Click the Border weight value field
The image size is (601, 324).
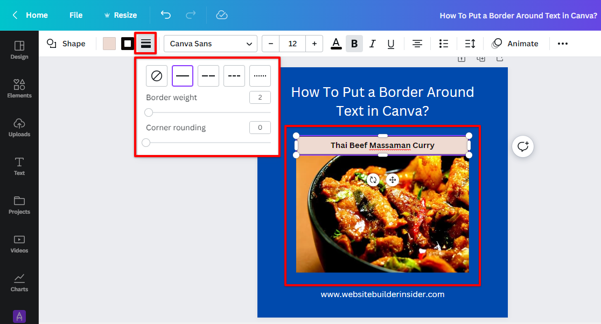click(x=260, y=97)
